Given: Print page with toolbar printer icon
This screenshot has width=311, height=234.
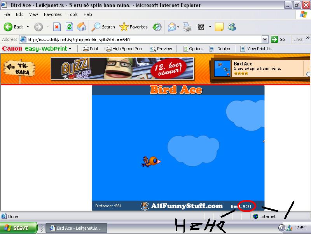Looking at the screenshot, I should click(x=187, y=27).
